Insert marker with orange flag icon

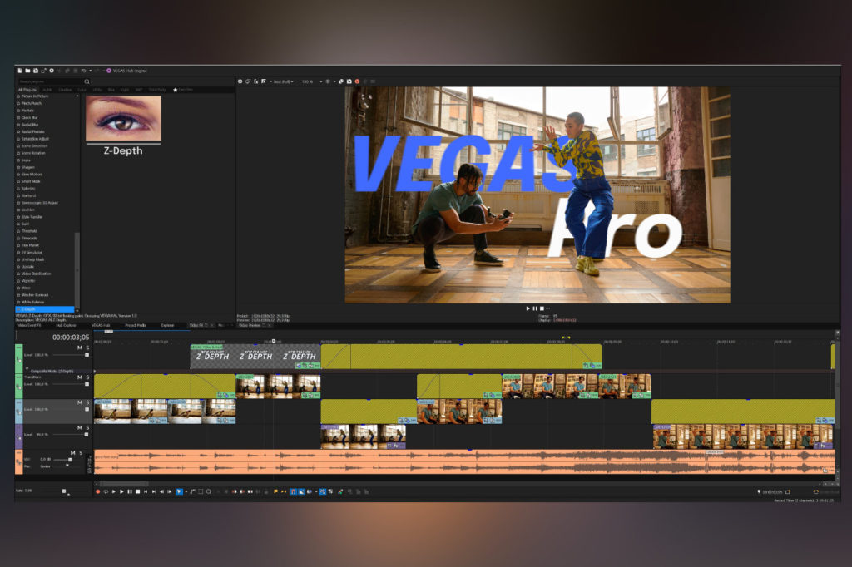pos(275,491)
